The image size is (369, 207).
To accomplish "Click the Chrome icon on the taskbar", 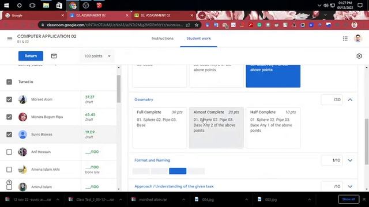I will point(73,5).
